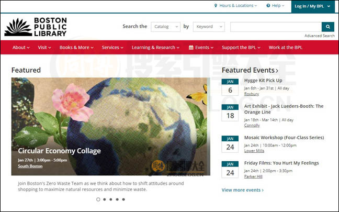339x212 pixels.
Task: Open the About menu
Action: [x=21, y=48]
